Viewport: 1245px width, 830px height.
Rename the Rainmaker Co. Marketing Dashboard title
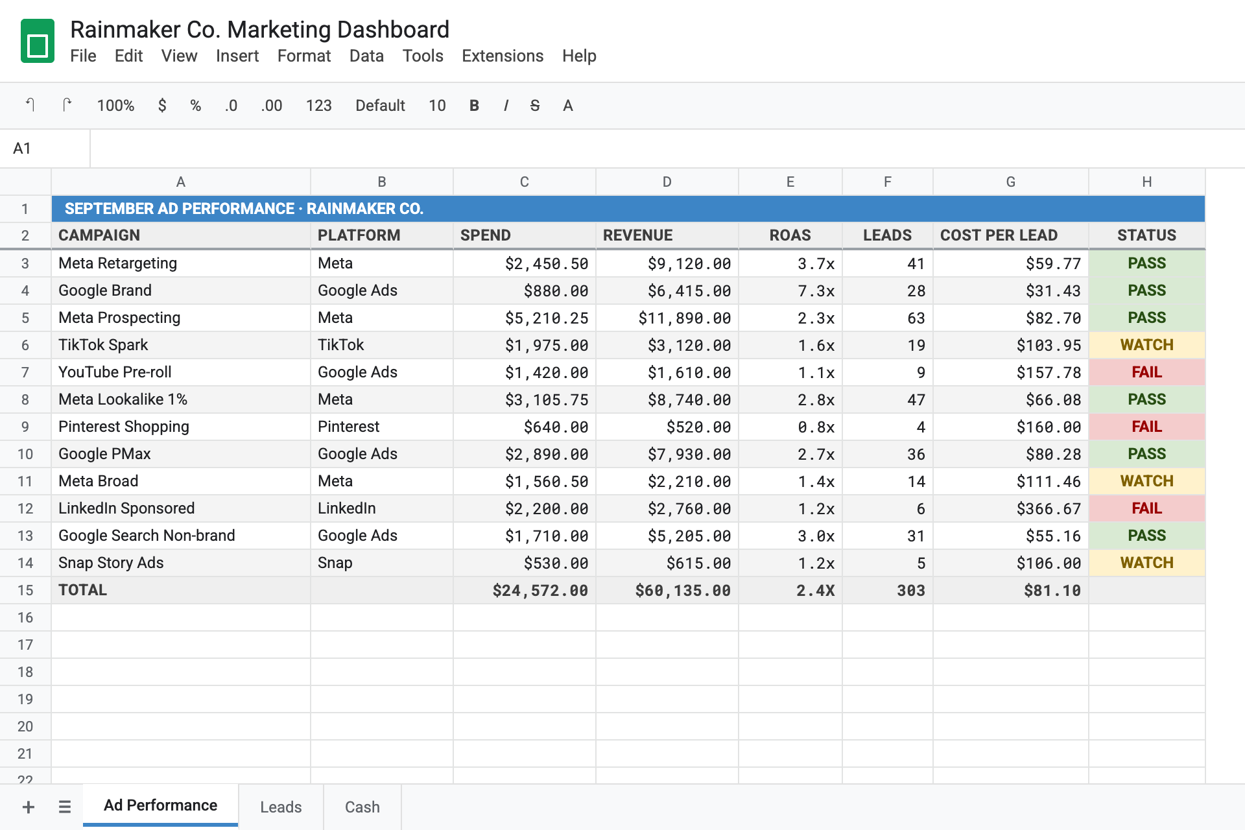pyautogui.click(x=259, y=29)
